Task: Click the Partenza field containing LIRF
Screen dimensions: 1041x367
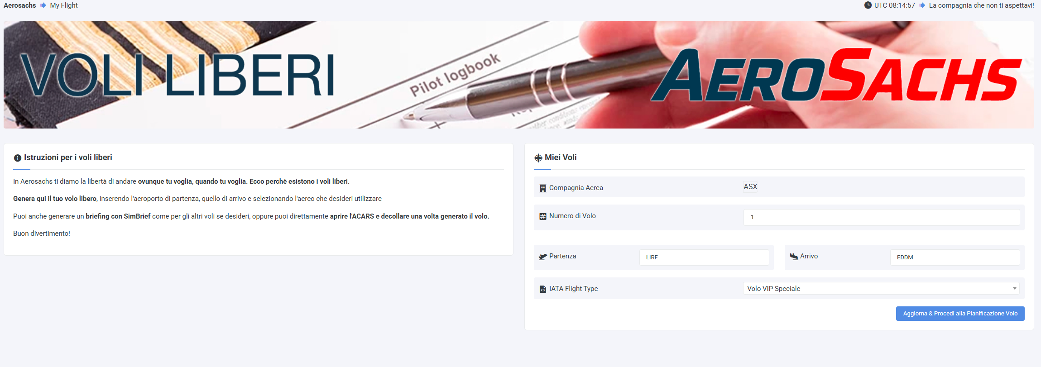Action: 704,257
